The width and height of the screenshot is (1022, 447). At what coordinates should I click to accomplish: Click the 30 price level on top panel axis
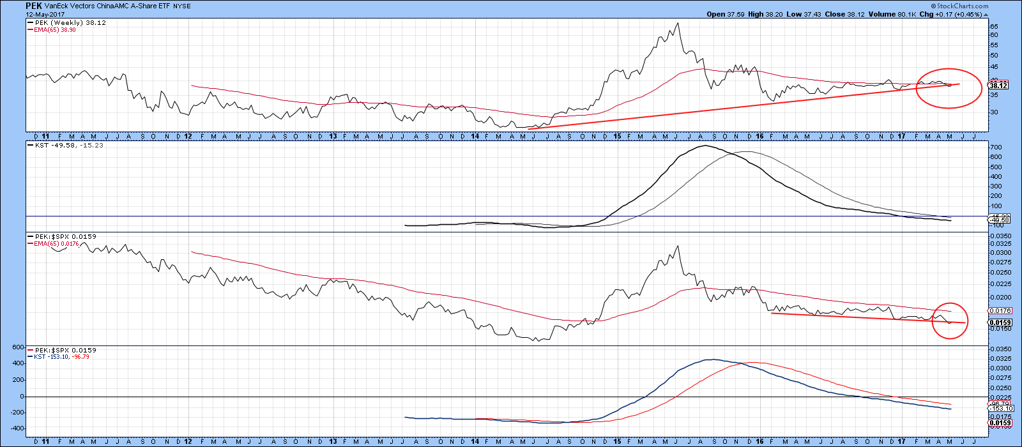(x=994, y=112)
